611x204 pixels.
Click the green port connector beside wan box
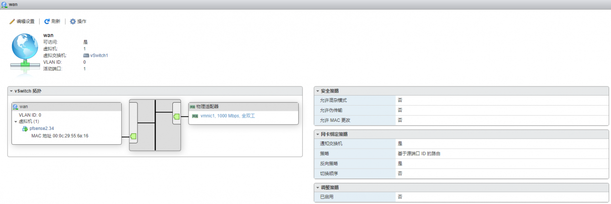pos(134,136)
